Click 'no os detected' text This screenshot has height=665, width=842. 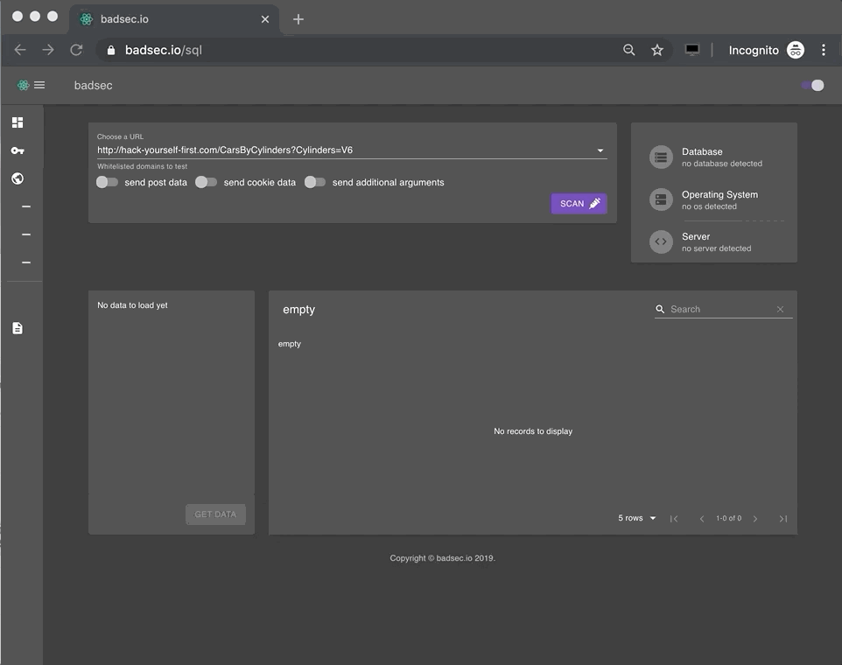click(x=709, y=206)
